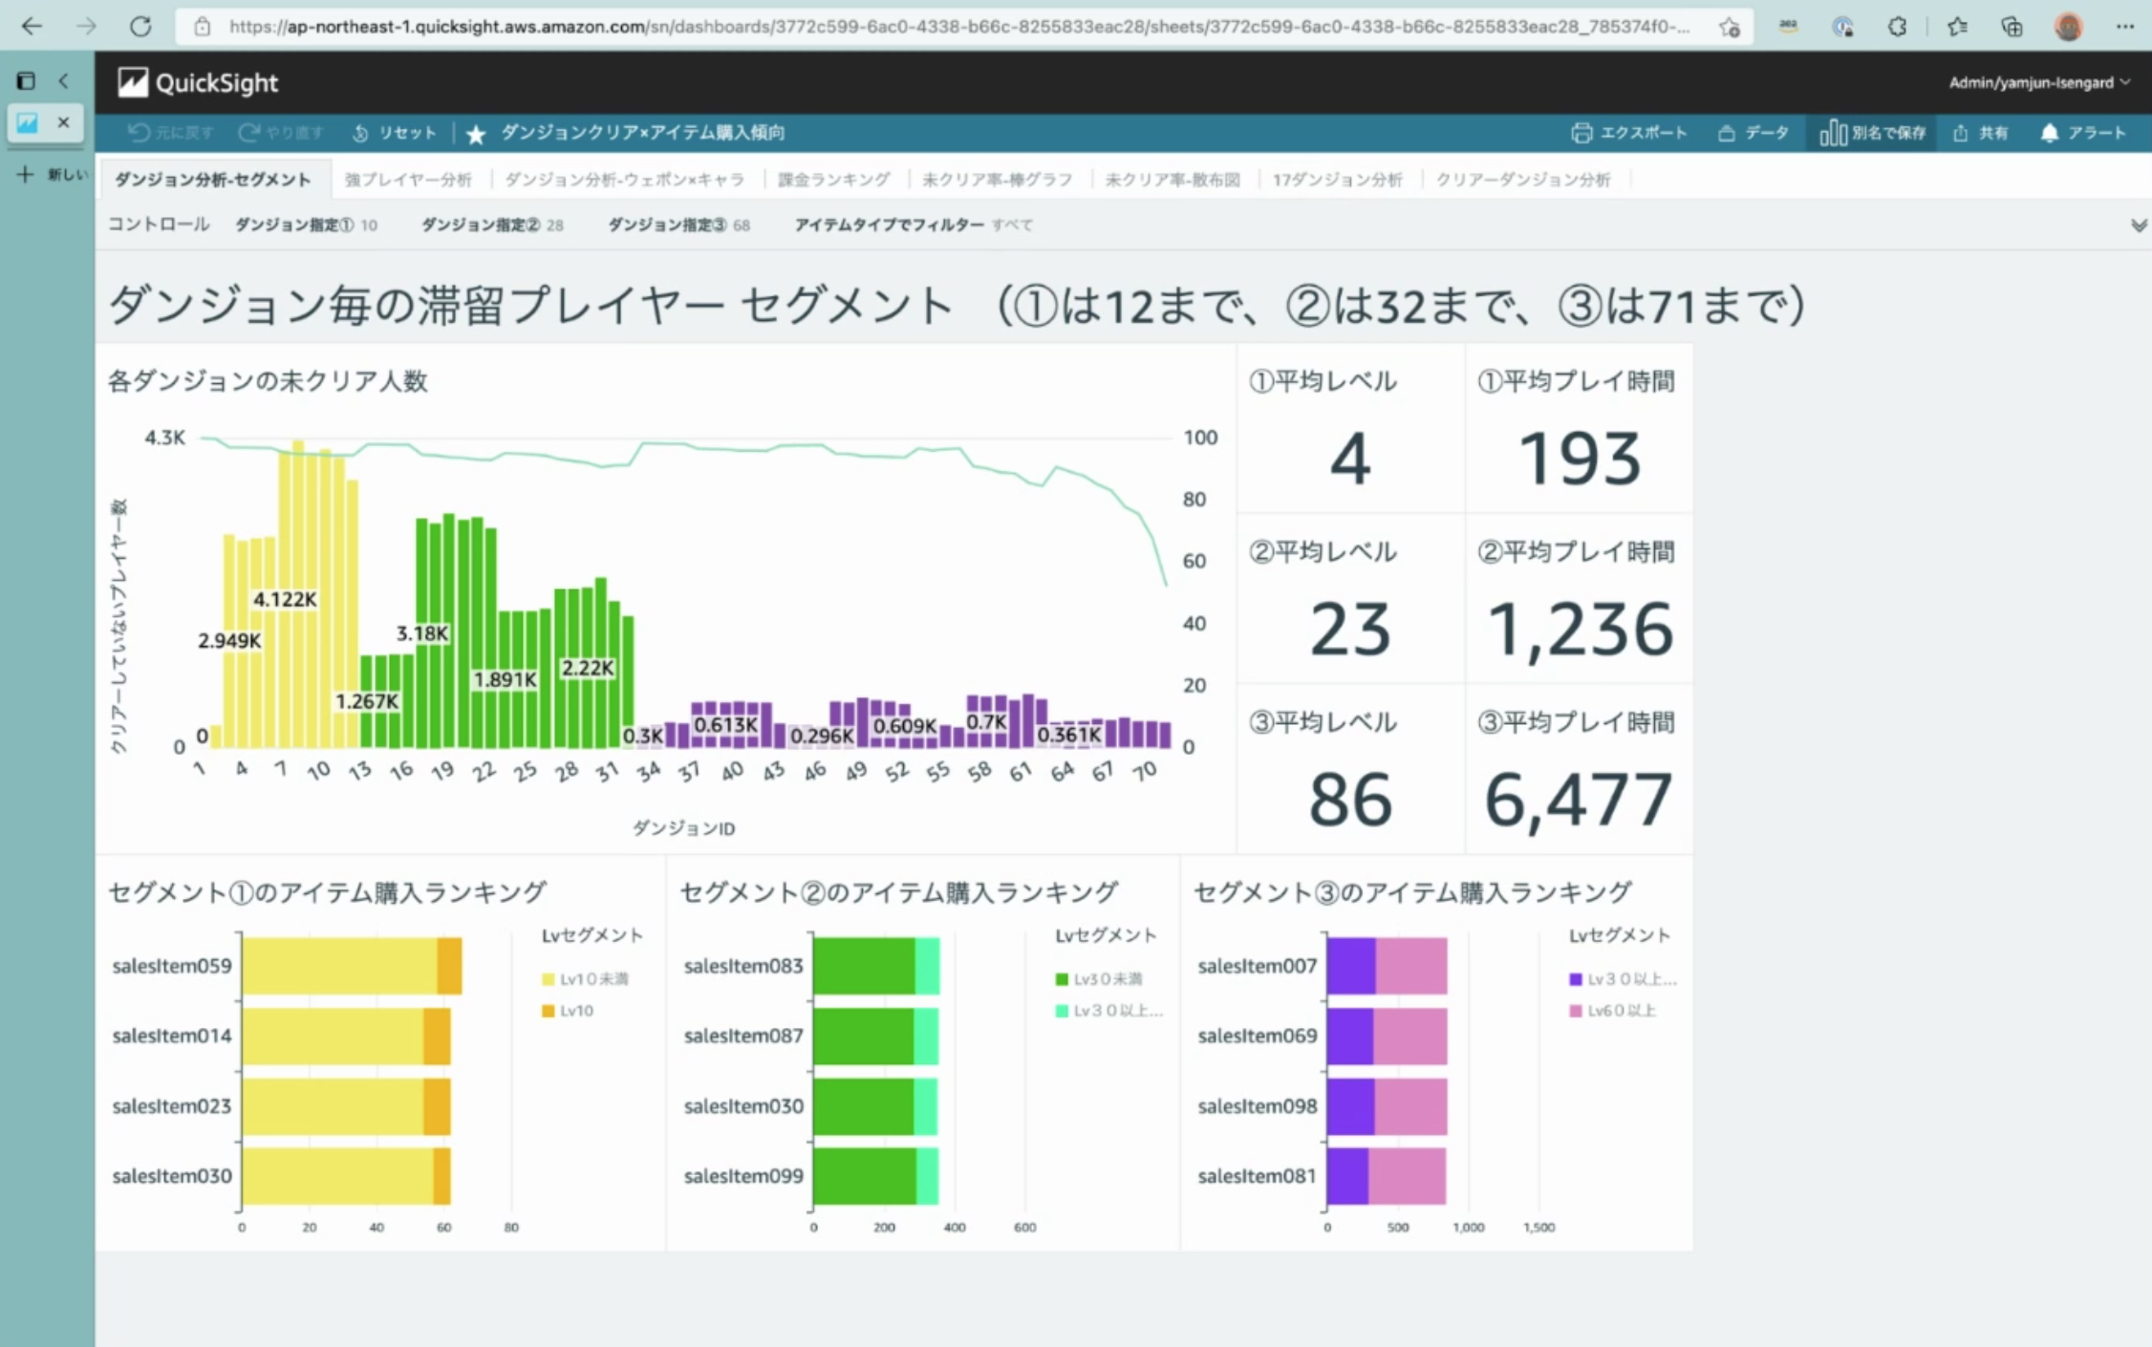This screenshot has width=2152, height=1347.
Task: Click the Alert bell icon
Action: tap(2049, 133)
